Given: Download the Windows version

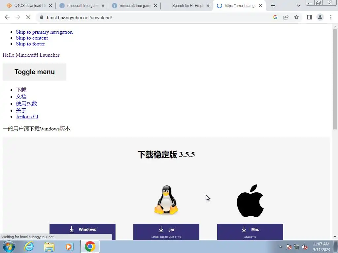Looking at the screenshot, I should tap(82, 232).
